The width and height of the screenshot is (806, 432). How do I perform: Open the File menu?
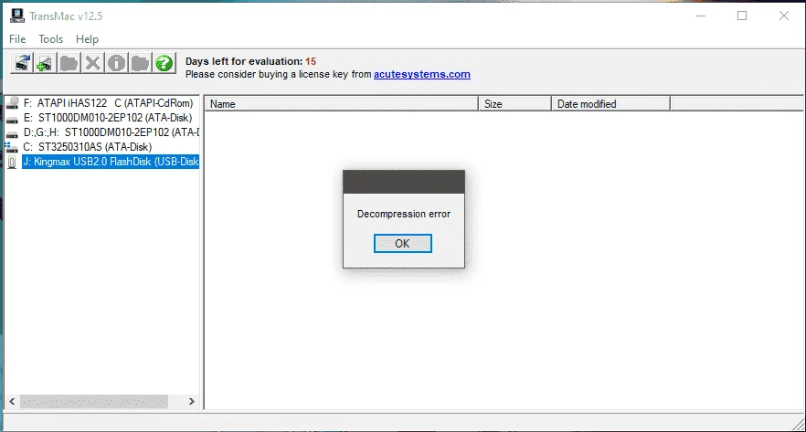click(17, 39)
